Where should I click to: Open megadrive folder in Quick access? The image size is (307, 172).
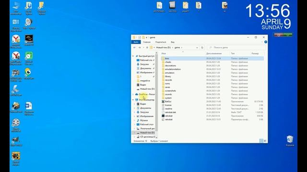point(145,81)
